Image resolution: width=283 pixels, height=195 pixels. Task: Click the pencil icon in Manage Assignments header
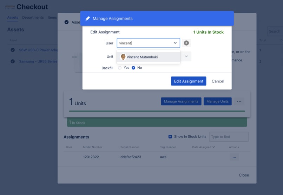coord(87,18)
